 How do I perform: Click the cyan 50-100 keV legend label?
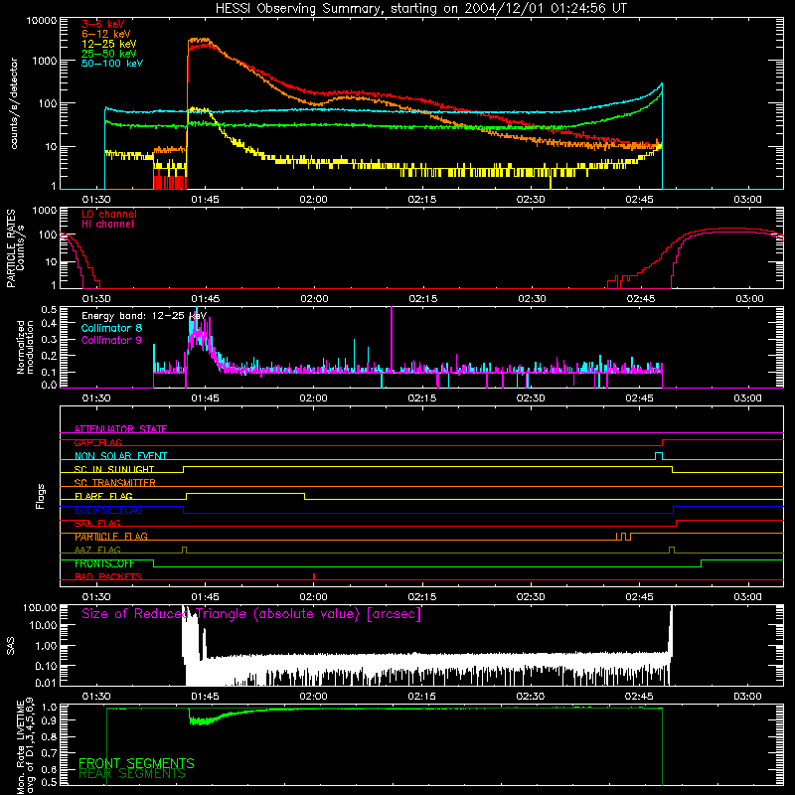(112, 64)
